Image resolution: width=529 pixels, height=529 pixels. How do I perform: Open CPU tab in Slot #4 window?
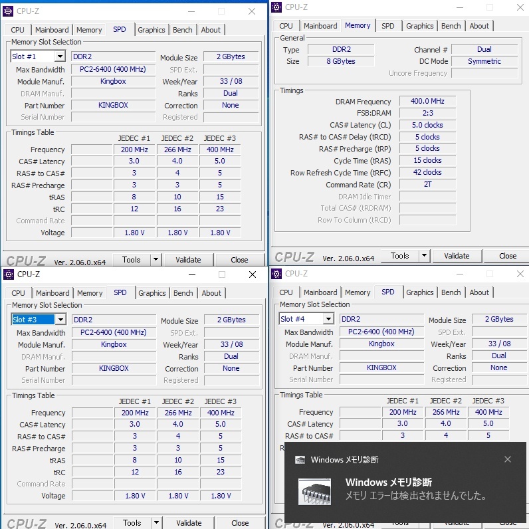click(286, 292)
